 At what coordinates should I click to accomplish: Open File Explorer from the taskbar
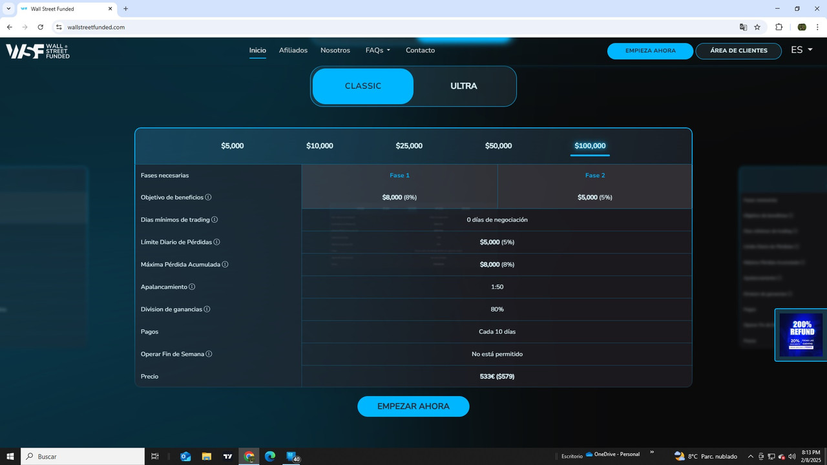coord(207,457)
